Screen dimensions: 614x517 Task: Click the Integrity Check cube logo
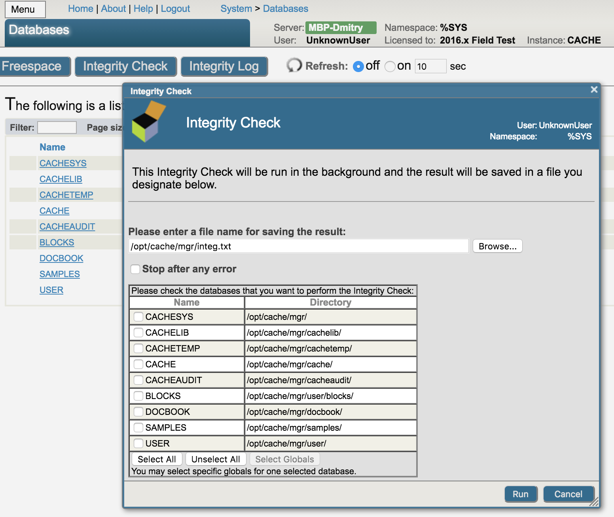(148, 122)
